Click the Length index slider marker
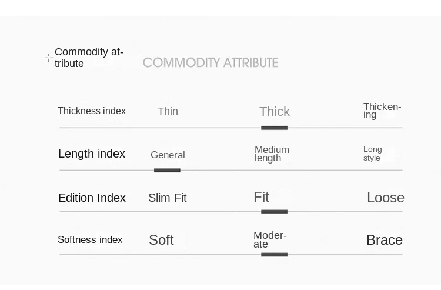The width and height of the screenshot is (441, 290). (x=167, y=170)
